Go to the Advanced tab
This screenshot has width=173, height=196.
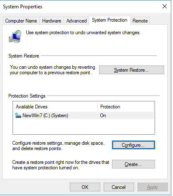point(76,21)
